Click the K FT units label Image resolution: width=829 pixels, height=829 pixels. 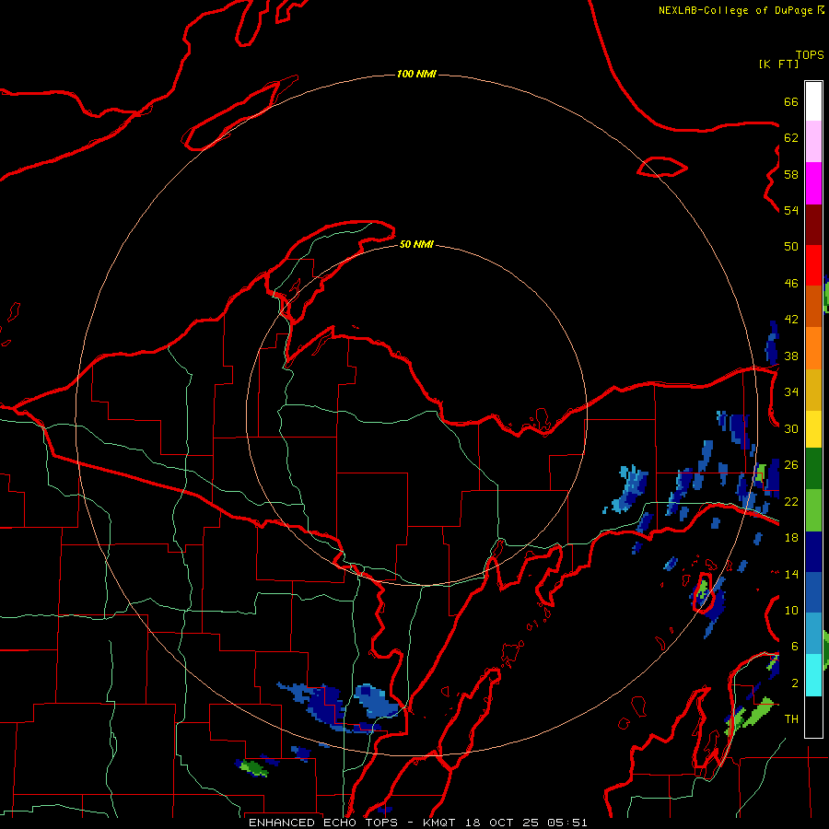pos(778,64)
